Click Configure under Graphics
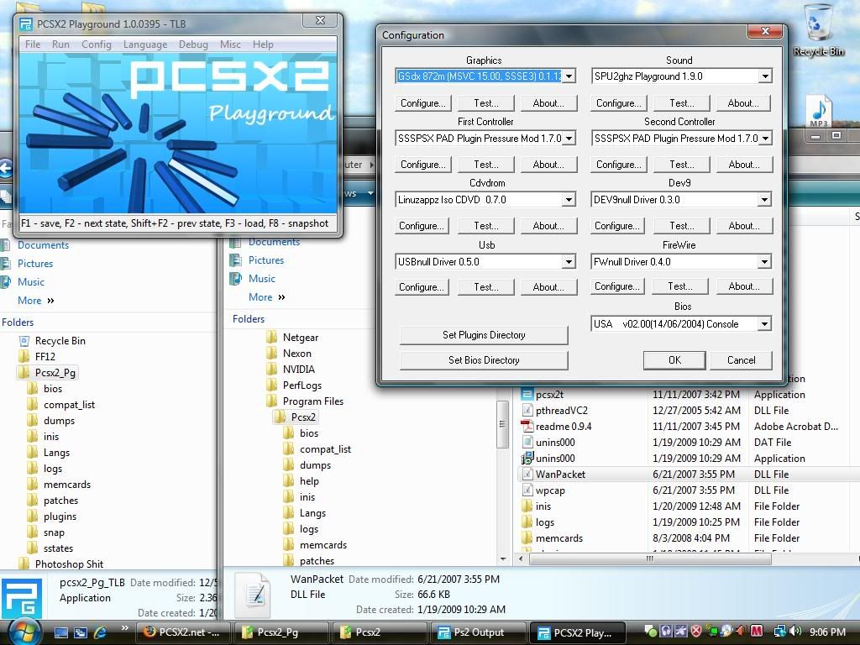The image size is (860, 645). click(x=422, y=103)
